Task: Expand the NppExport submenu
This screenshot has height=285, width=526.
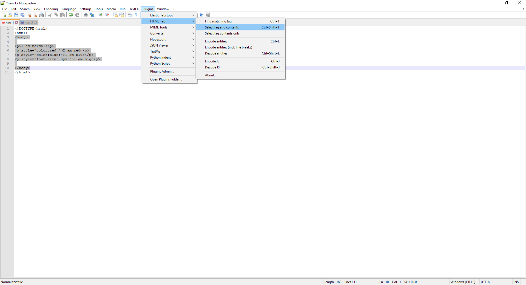Action: point(169,39)
